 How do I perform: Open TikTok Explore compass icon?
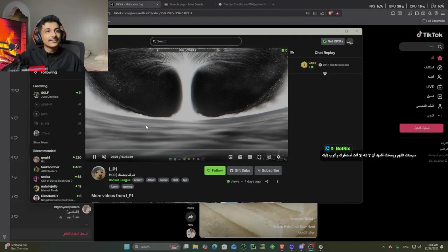tap(440, 68)
